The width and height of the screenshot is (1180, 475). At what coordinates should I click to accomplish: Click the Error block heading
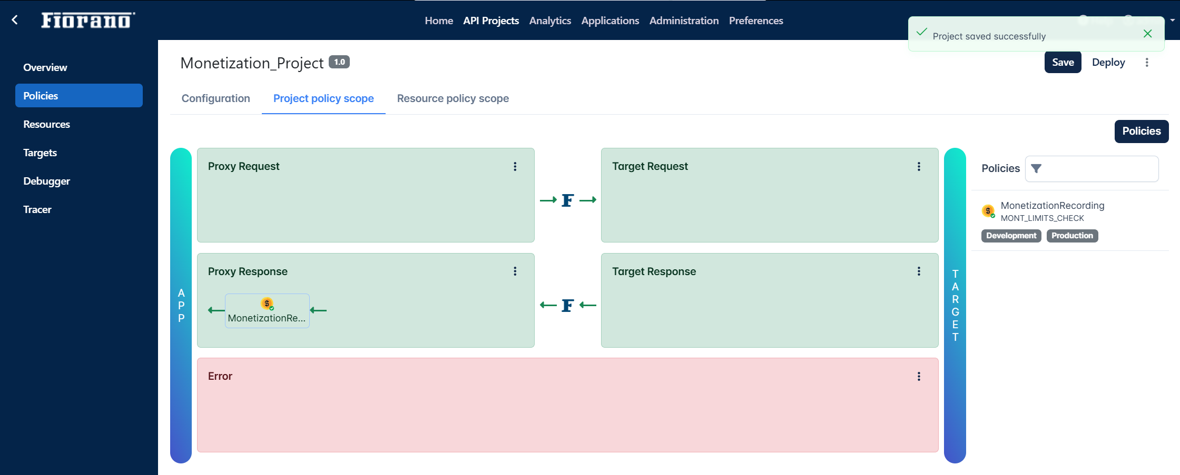point(220,376)
